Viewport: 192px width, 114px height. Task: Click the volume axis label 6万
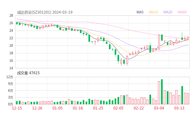click(x=11, y=91)
